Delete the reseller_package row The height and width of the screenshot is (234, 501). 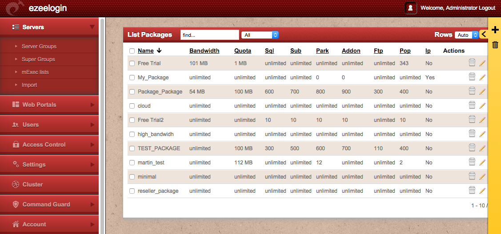(x=472, y=190)
